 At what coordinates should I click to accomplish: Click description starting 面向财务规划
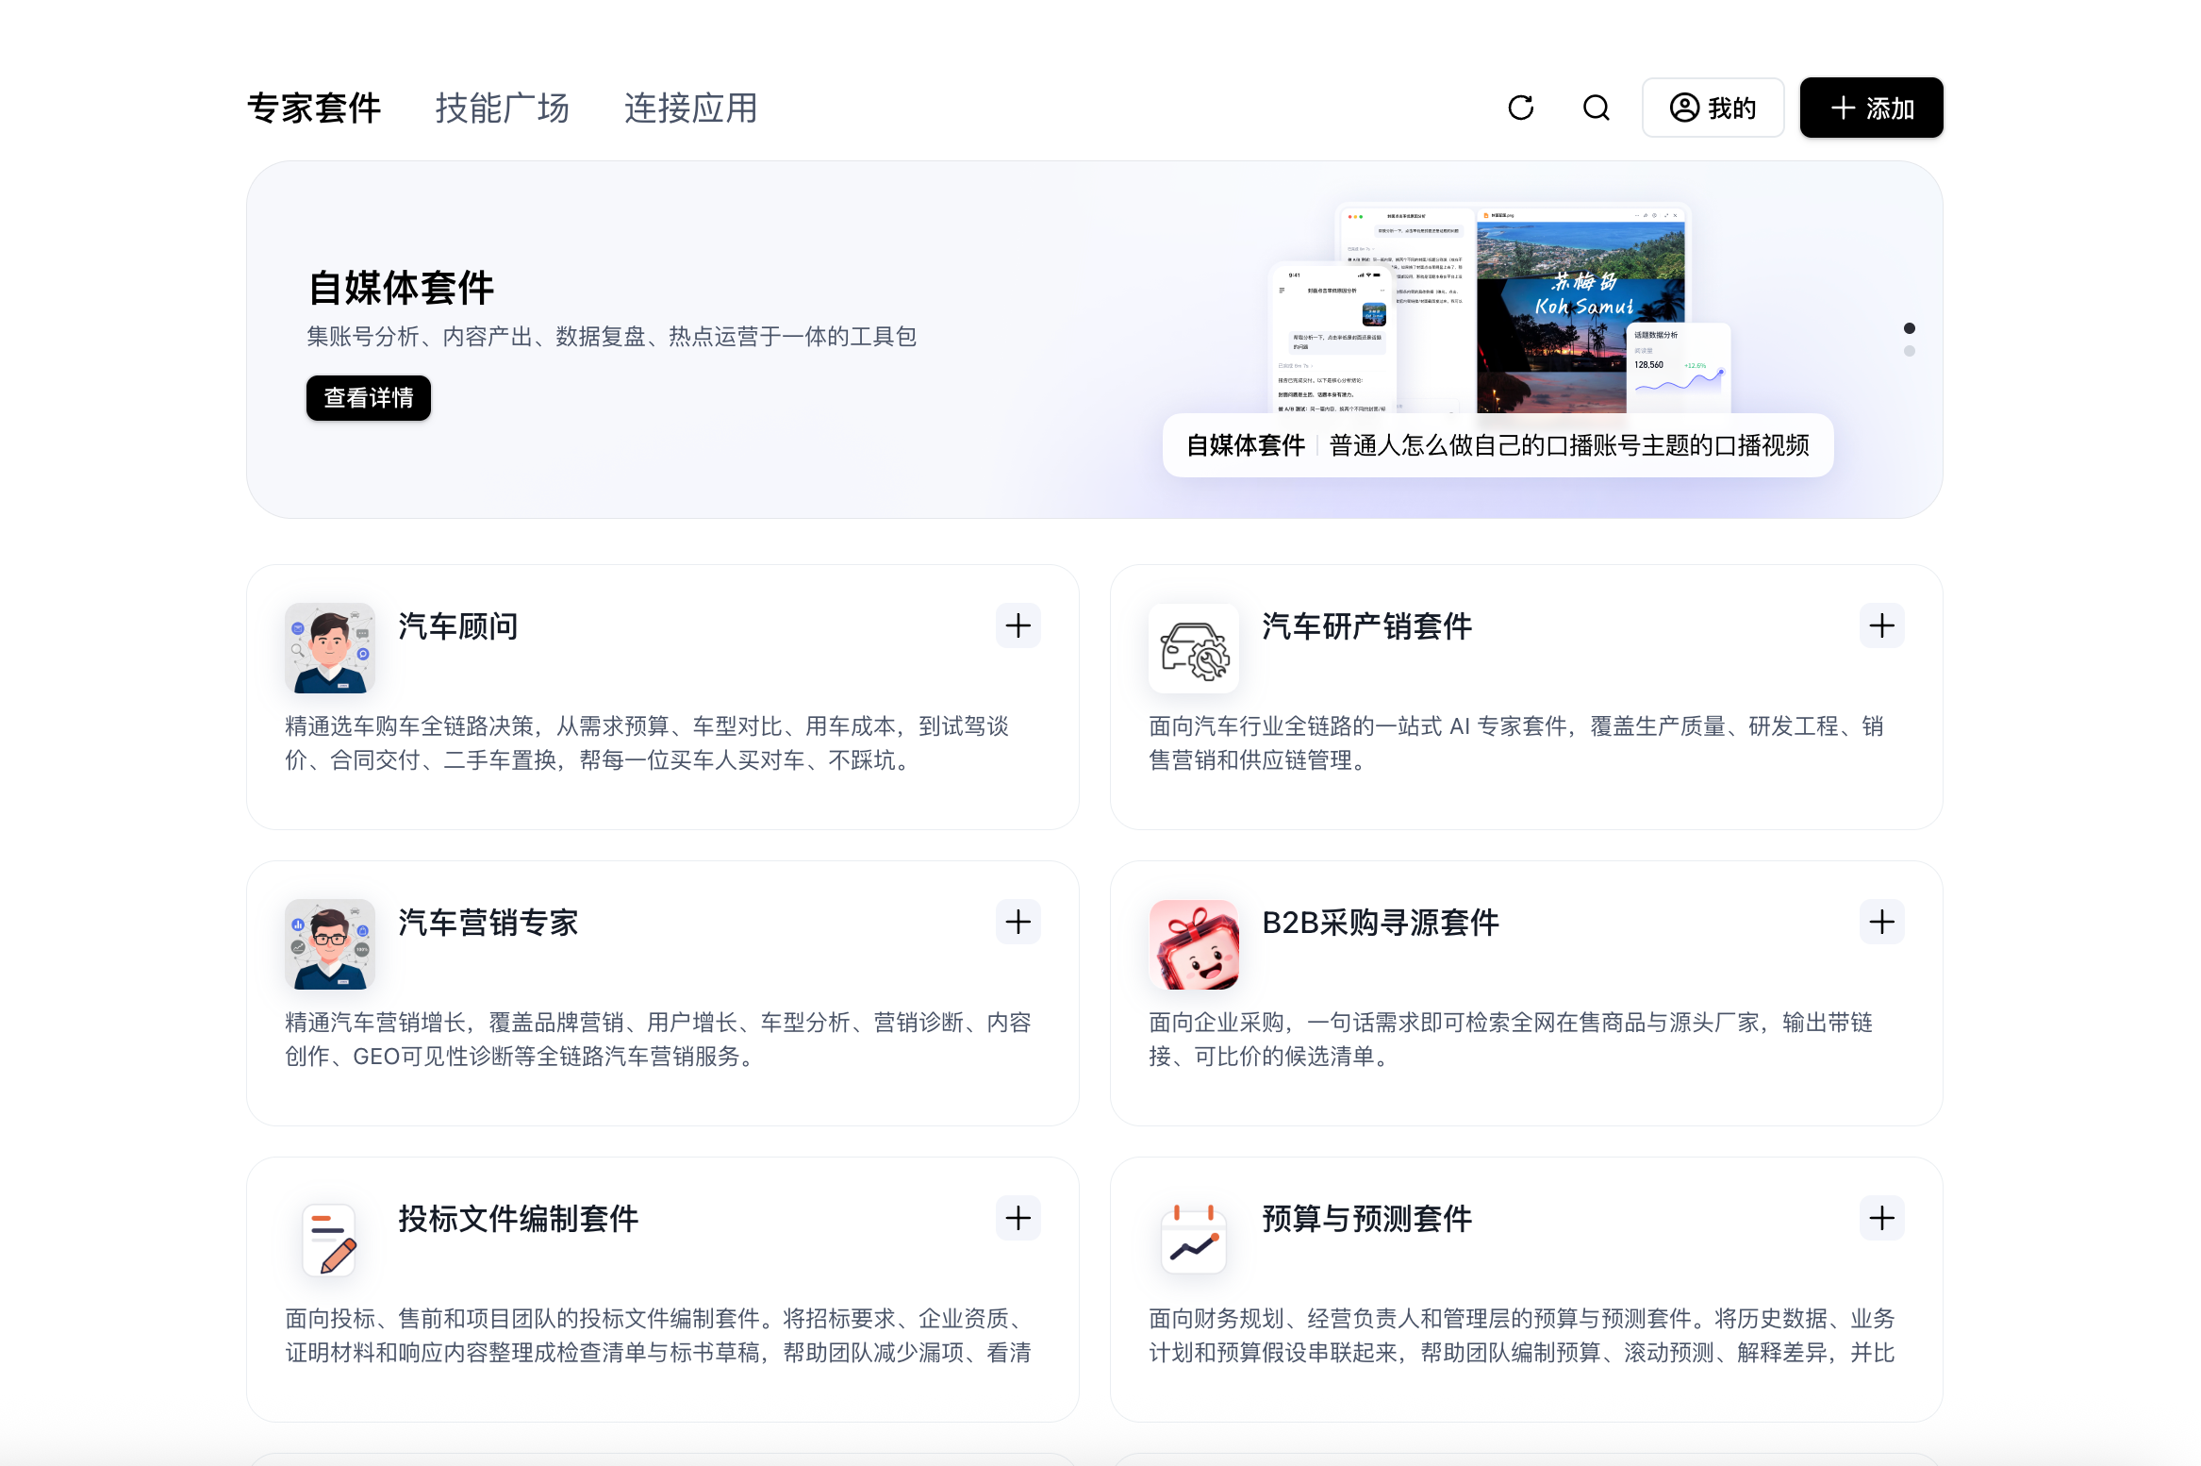tap(1522, 1336)
